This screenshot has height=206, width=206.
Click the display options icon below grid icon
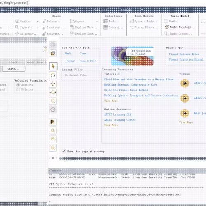pos(53,53)
